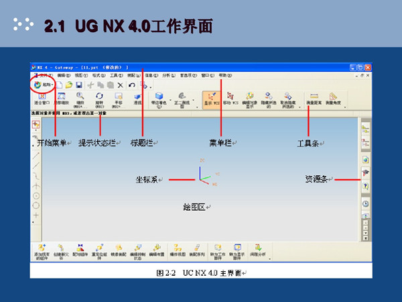The height and width of the screenshot is (302, 402).
Task: Open the Help question-mark resource tab
Action: click(x=365, y=186)
